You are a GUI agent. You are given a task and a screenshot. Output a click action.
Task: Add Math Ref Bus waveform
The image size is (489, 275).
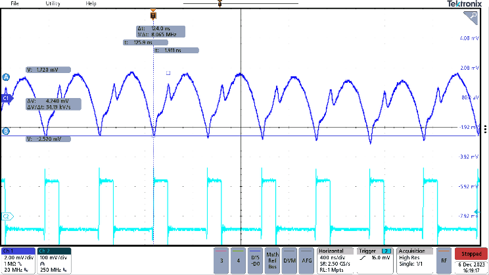click(271, 261)
